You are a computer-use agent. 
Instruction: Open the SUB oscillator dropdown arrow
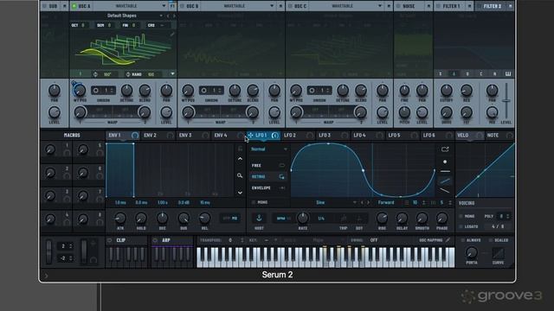pos(64,6)
